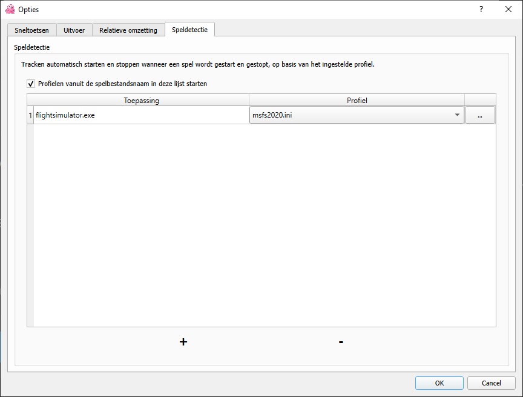Image resolution: width=523 pixels, height=397 pixels.
Task: Open the msfs2020.ini profile dropdown
Action: click(357, 115)
